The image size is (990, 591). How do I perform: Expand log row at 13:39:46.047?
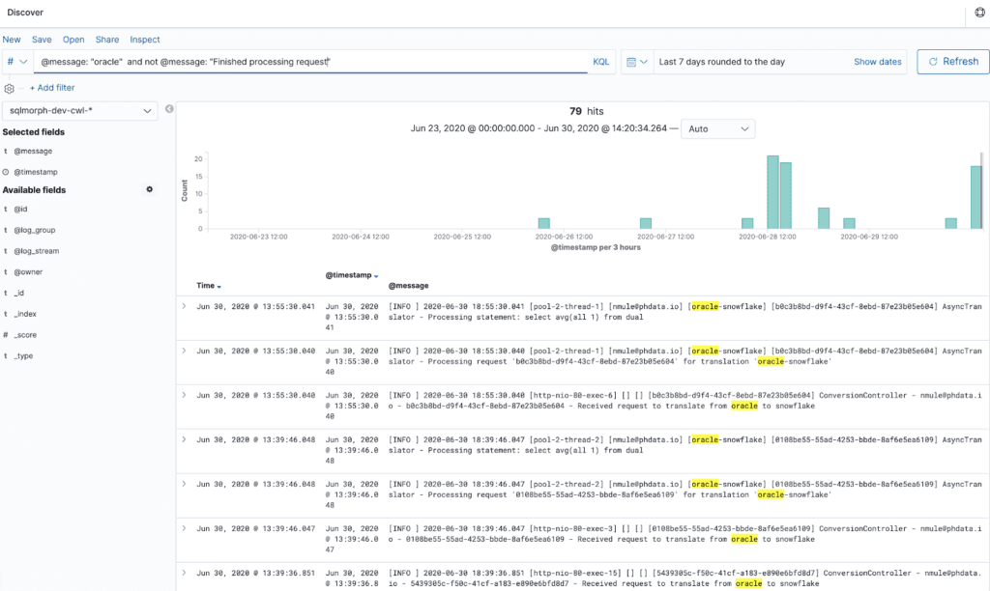tap(184, 528)
